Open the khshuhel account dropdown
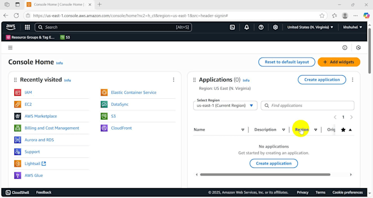 [353, 27]
